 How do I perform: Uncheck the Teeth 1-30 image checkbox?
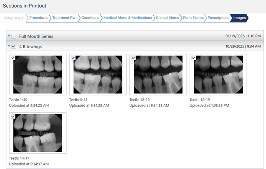coord(13,58)
